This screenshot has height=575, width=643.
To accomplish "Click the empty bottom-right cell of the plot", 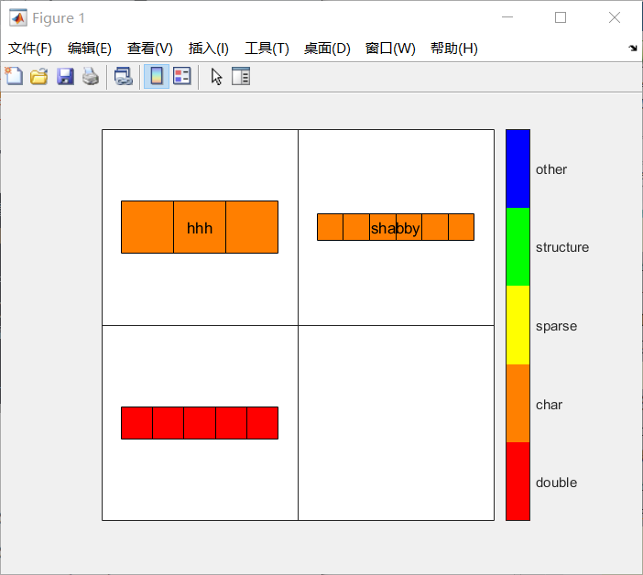I will (x=396, y=423).
